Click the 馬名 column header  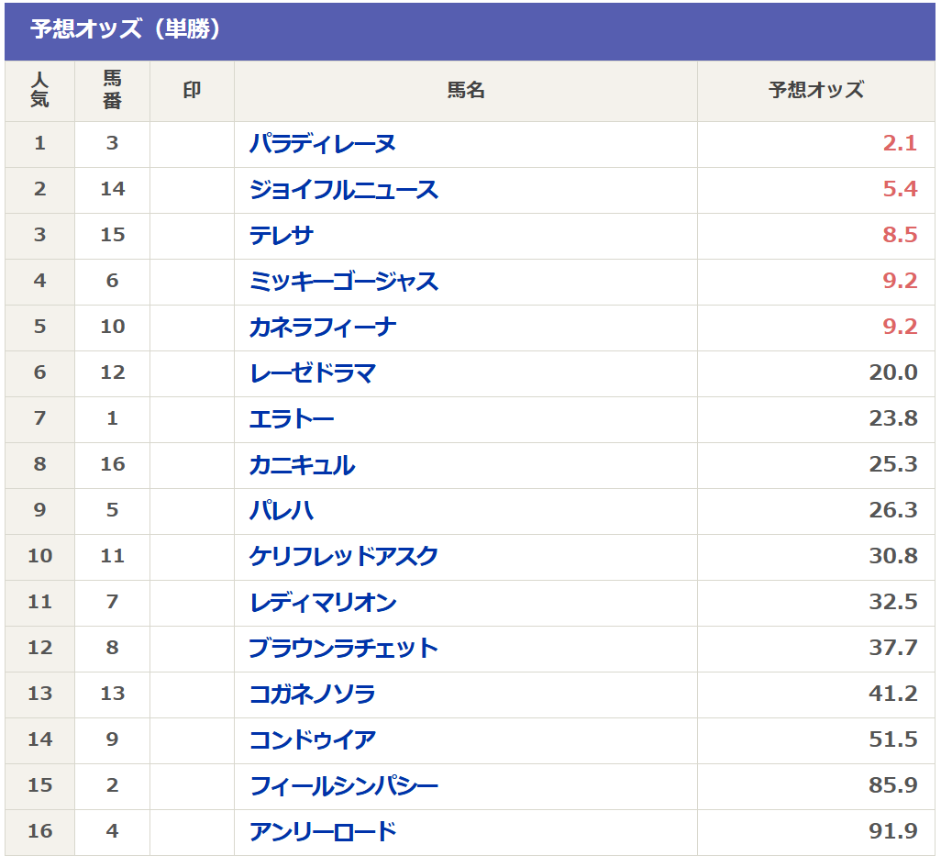tap(465, 91)
